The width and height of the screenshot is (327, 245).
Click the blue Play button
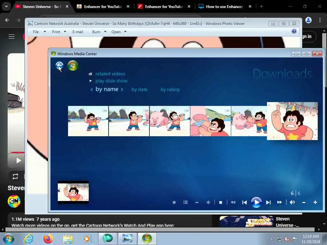tap(256, 202)
